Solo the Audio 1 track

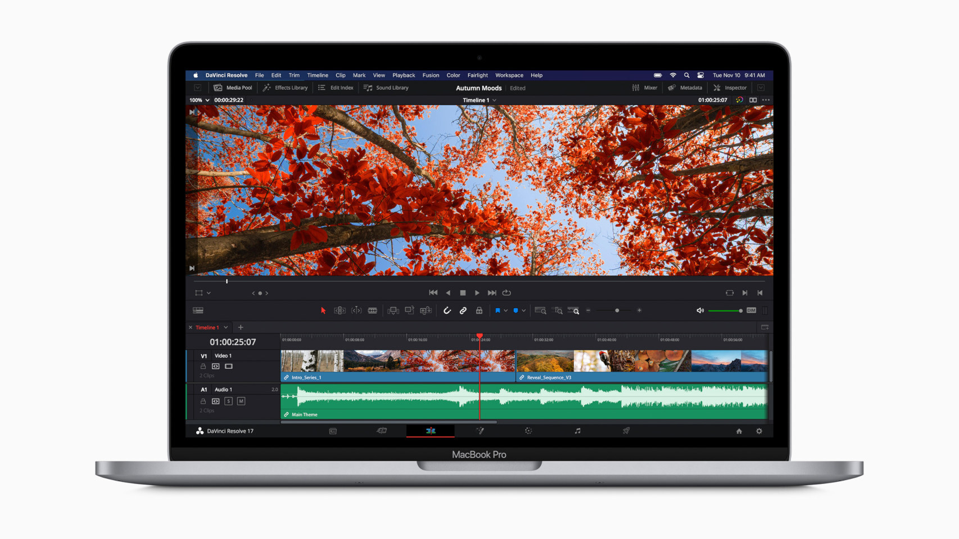[228, 401]
